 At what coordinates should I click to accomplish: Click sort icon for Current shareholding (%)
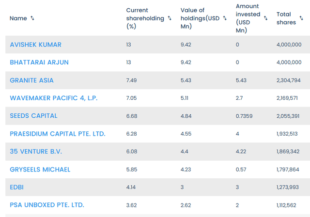170,18
